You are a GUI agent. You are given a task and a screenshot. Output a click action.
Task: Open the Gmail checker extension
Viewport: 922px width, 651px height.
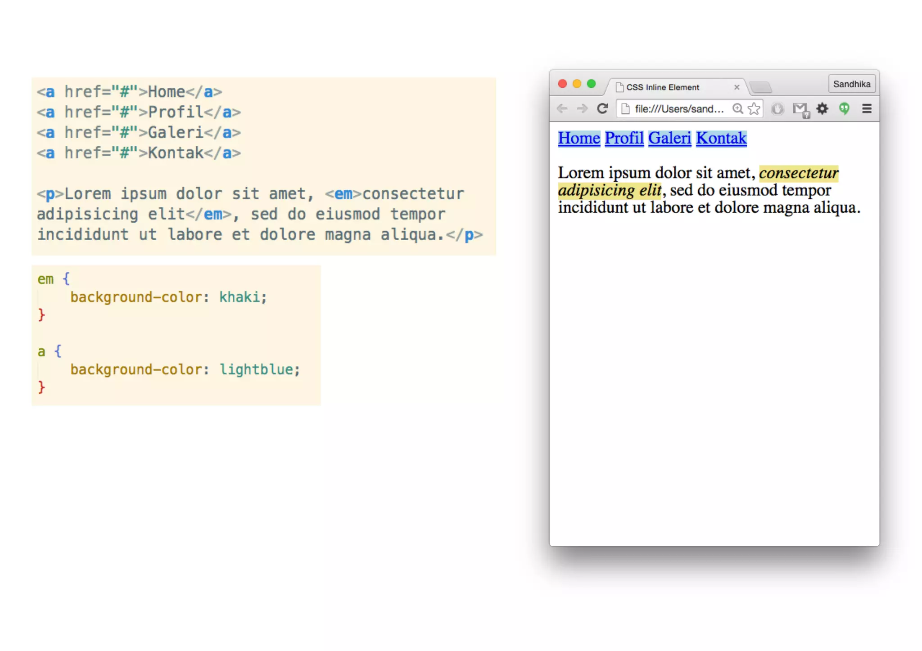tap(800, 109)
